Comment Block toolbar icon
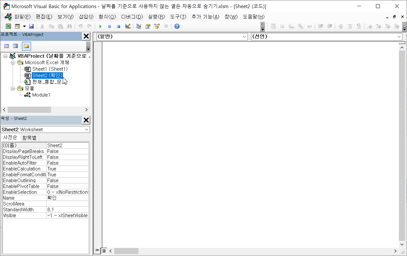 click(x=349, y=26)
